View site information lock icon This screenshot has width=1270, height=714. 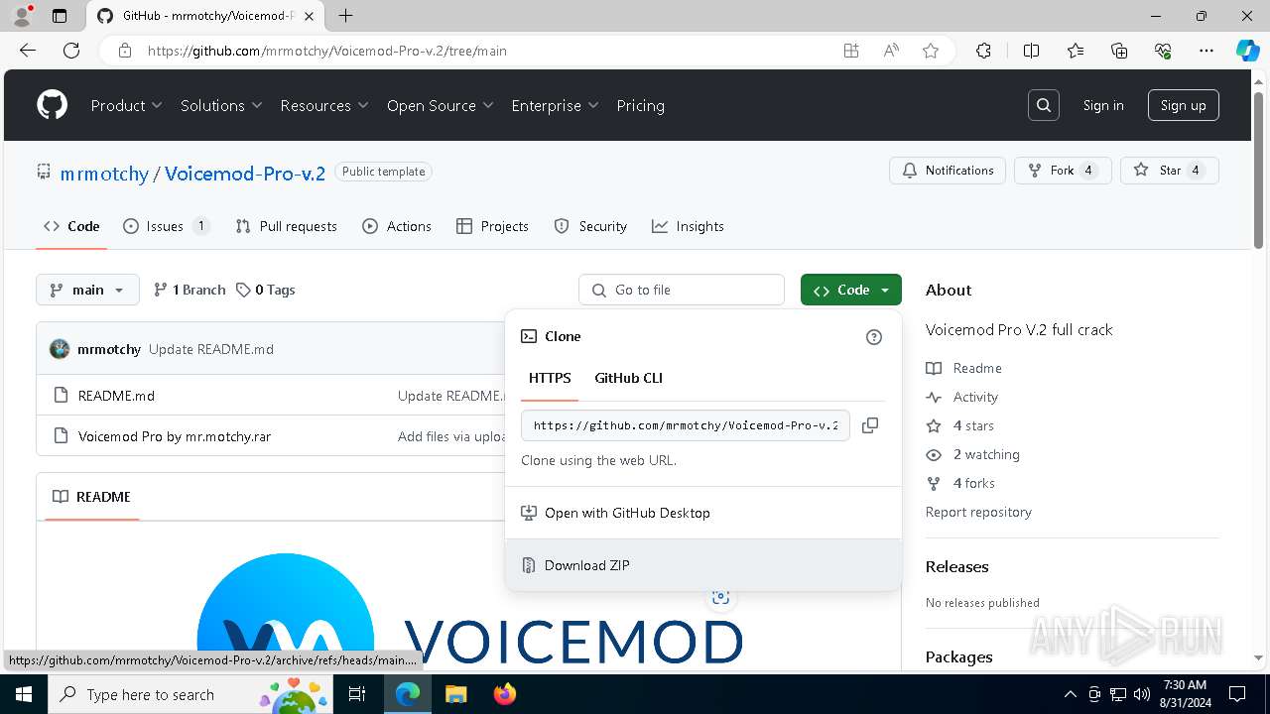(125, 51)
